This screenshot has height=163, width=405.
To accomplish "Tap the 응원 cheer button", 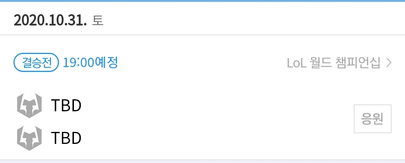I will (372, 119).
